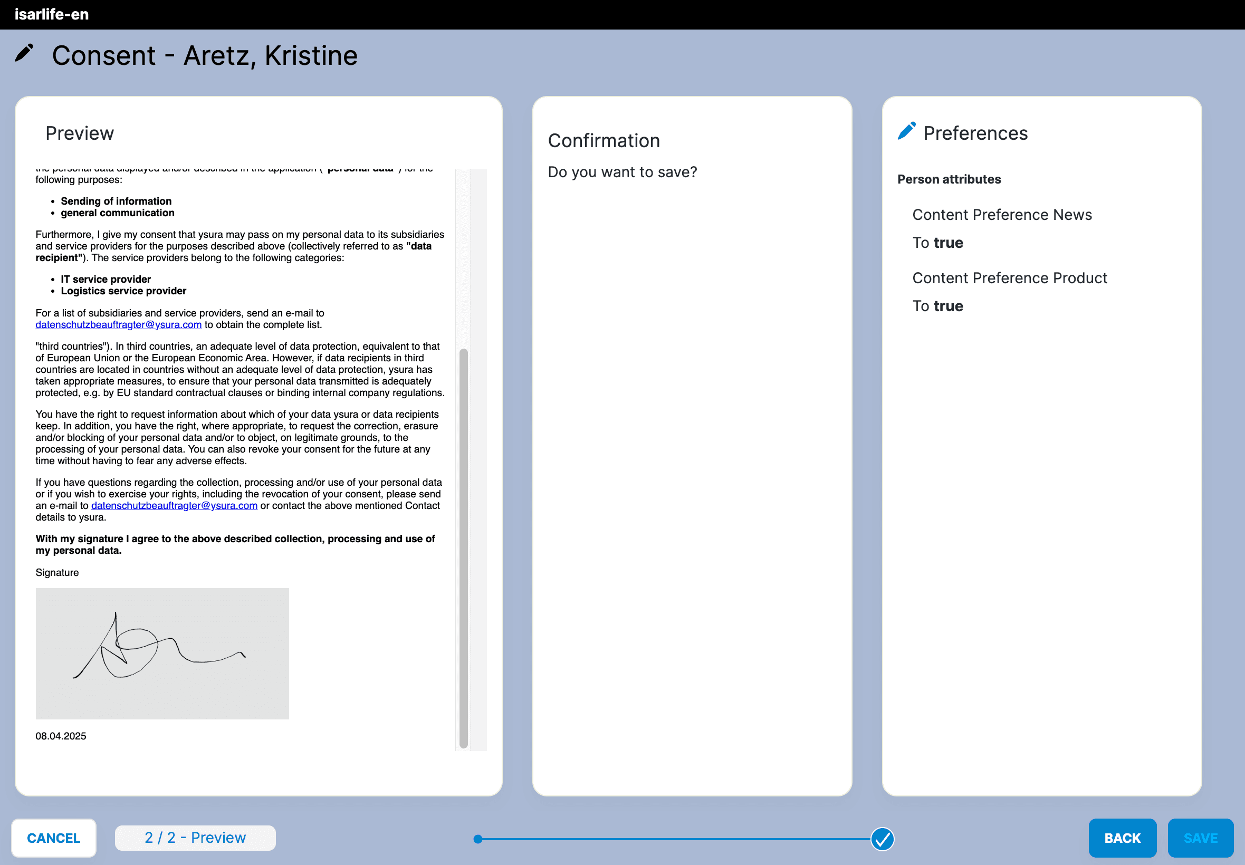Click the first step dot on the progress bar
The height and width of the screenshot is (865, 1245).
coord(477,839)
